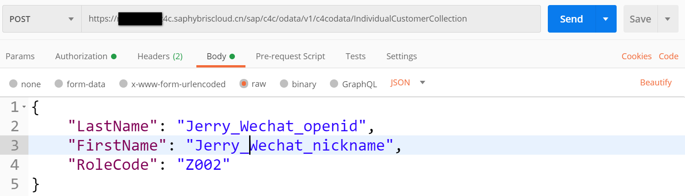Open the Cookies link
This screenshot has height=196, width=685.
(636, 56)
